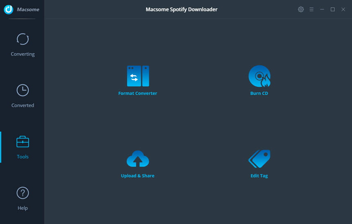Close the Macsome Spotify Downloader window
Screen dimensions: 352x224
coord(343,9)
